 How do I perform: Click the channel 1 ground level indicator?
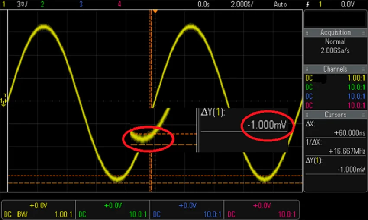coord(4,102)
